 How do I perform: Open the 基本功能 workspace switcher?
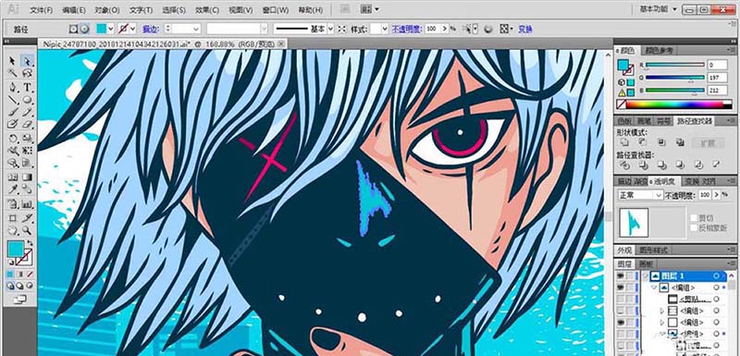[658, 9]
